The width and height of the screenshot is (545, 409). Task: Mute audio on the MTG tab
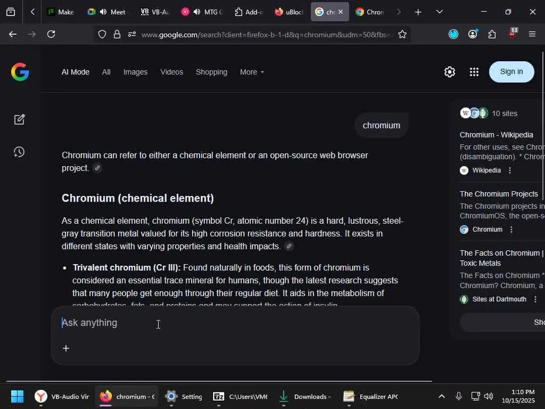click(197, 12)
